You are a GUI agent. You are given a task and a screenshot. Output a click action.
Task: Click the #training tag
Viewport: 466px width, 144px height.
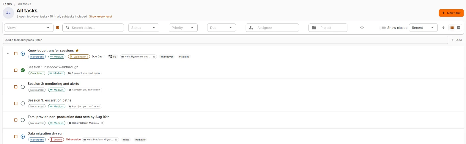click(x=184, y=57)
